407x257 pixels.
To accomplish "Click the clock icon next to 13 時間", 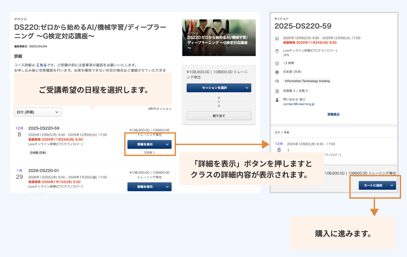I will (277, 63).
